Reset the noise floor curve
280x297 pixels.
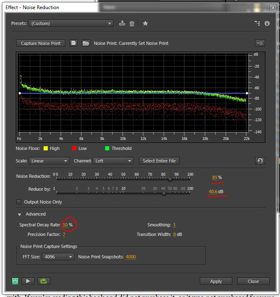[x=260, y=161]
